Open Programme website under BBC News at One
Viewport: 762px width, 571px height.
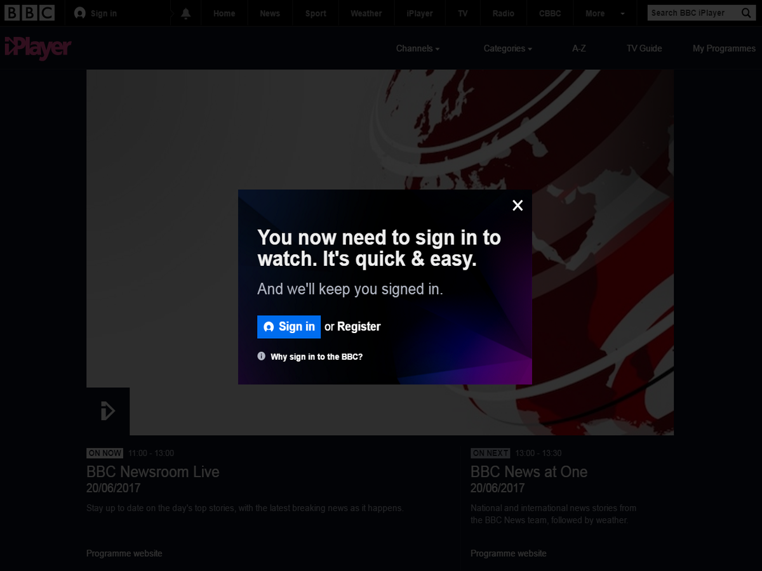tap(509, 553)
